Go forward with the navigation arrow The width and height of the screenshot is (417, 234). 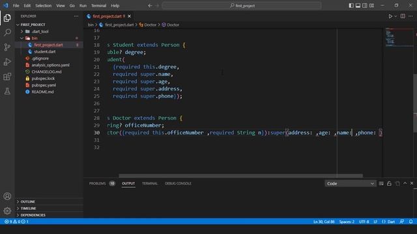157,6
